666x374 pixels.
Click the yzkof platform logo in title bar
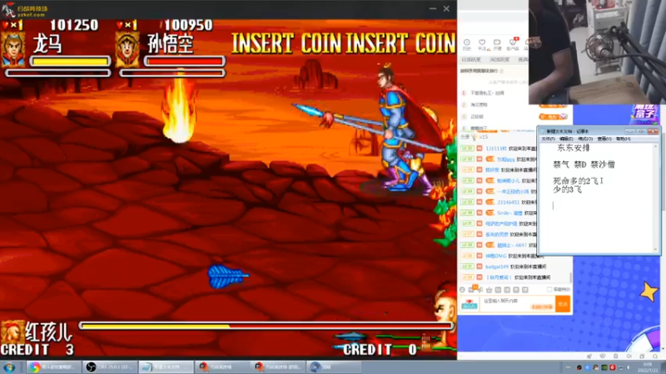(x=25, y=10)
